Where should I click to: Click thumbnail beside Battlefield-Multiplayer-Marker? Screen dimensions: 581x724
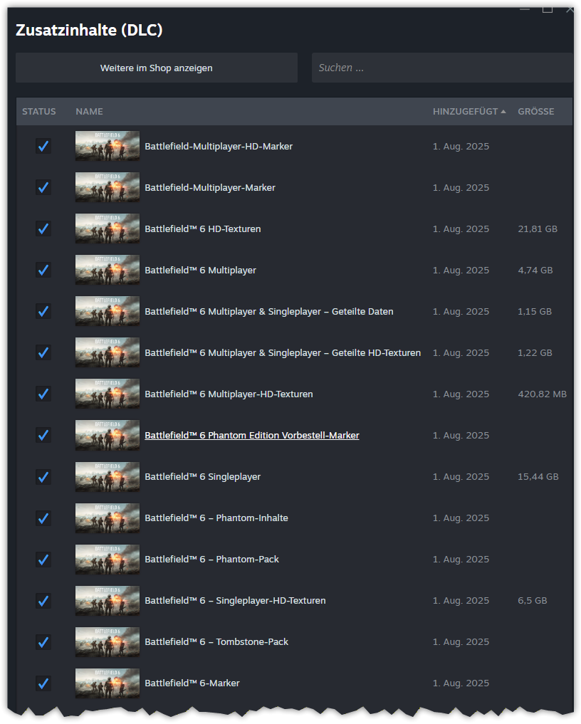coord(107,187)
